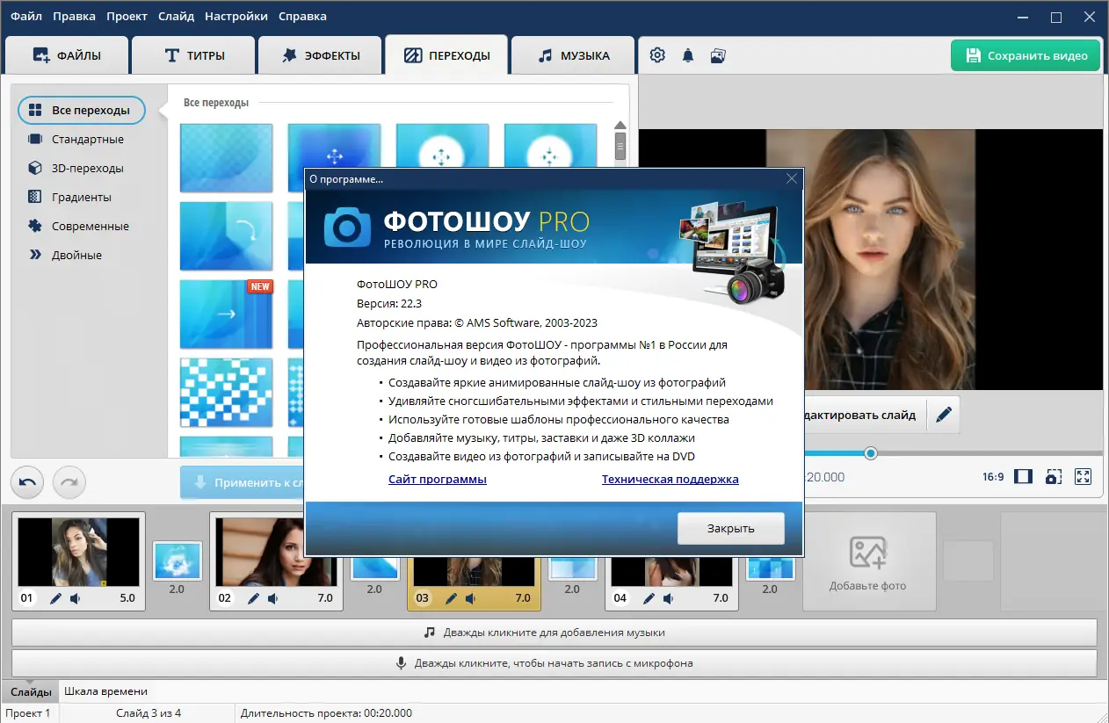Switch to the ТИТРЫ tab
Image resolution: width=1109 pixels, height=723 pixels.
point(193,55)
